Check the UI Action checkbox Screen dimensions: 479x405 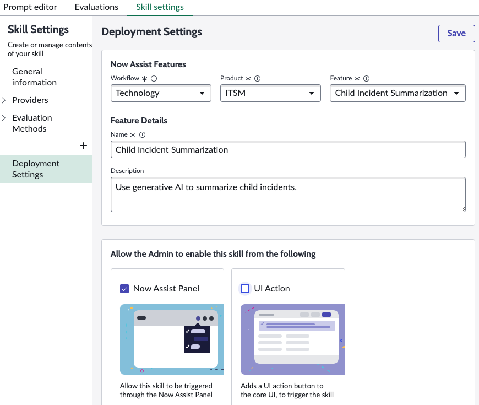245,289
